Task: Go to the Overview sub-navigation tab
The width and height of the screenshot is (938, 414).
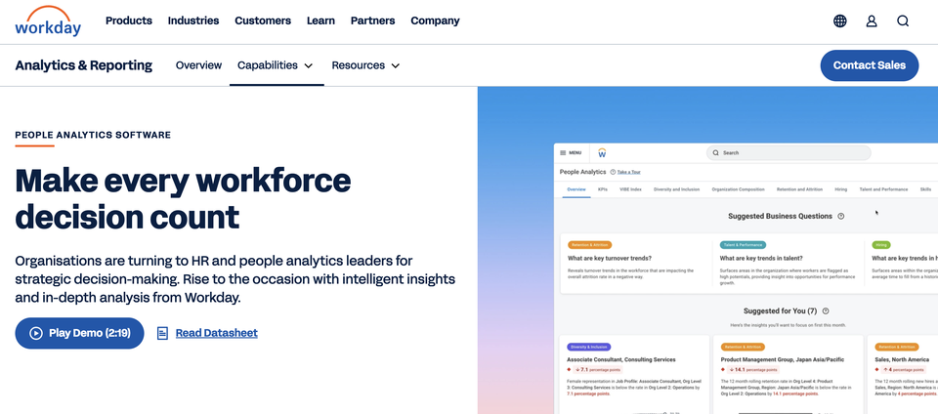Action: point(198,65)
